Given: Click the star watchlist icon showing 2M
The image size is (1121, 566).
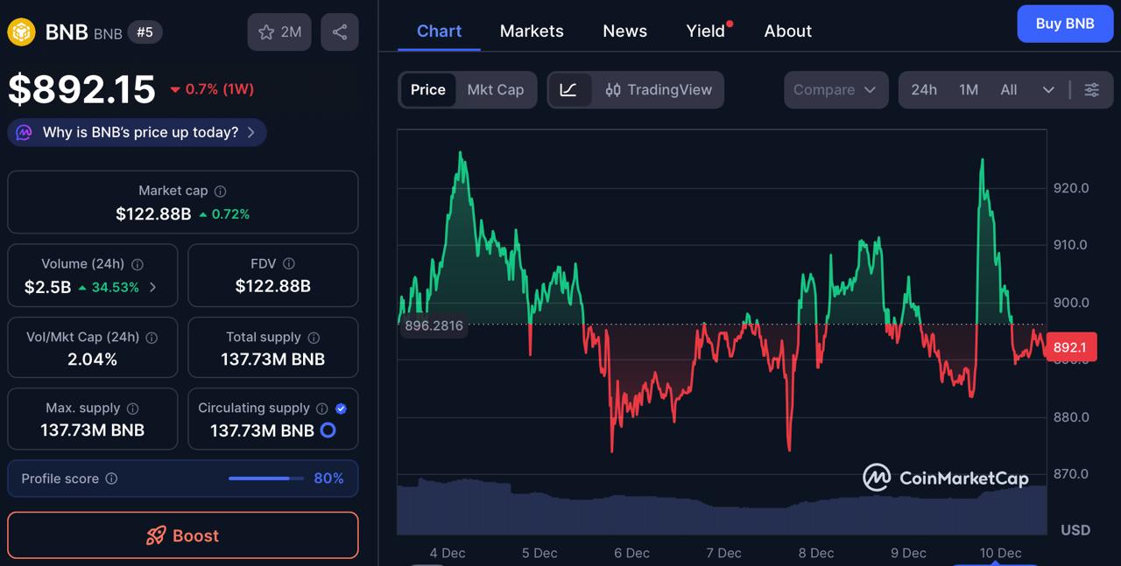Looking at the screenshot, I should point(278,31).
